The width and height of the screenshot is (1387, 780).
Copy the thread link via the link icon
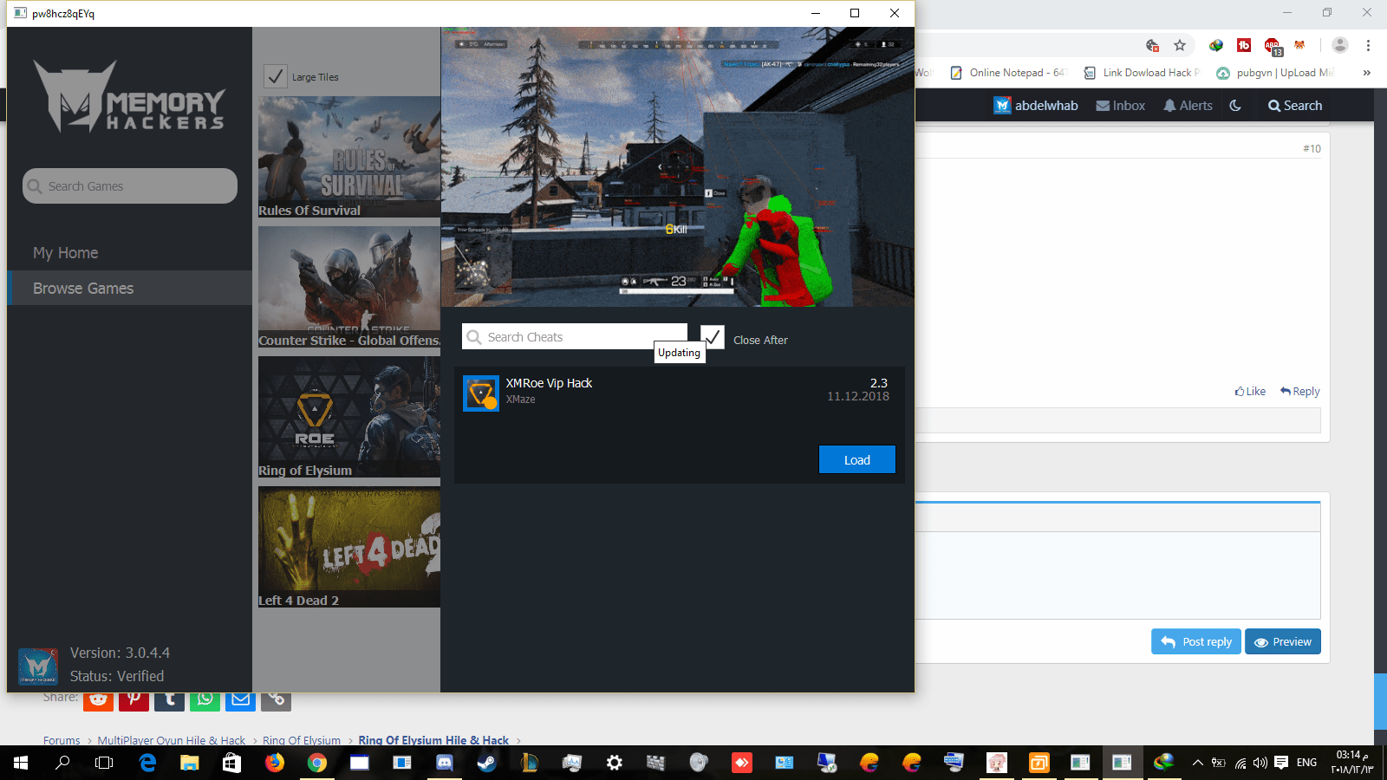[x=276, y=701]
